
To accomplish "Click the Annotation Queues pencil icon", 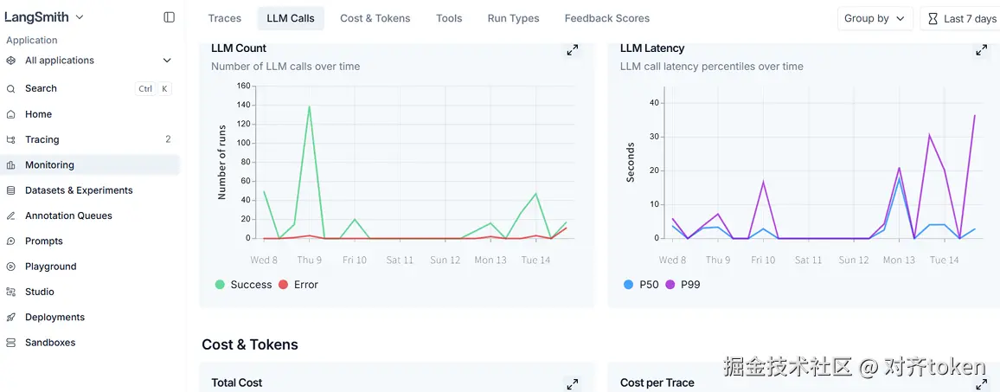I will pyautogui.click(x=11, y=215).
